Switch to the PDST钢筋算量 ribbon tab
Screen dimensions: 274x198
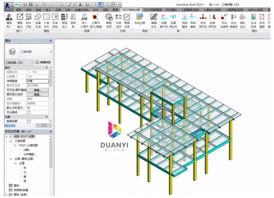[x=153, y=10]
